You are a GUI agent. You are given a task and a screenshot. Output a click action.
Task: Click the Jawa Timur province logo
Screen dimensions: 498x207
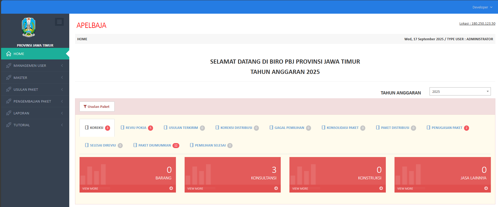coord(28,27)
